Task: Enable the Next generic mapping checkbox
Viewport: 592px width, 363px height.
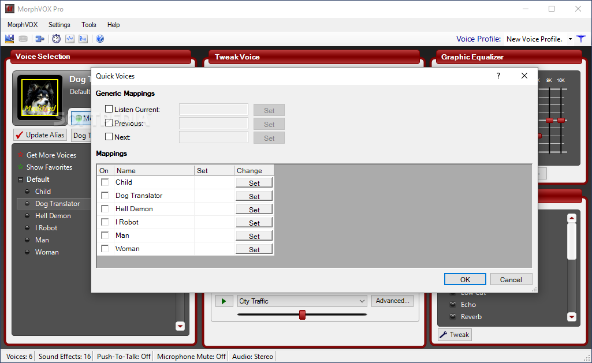Action: tap(109, 137)
